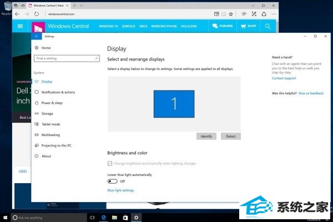Viewport: 333px width, 222px height.
Task: Click the Edge address bar windowscentral.com
Action: pyautogui.click(x=61, y=14)
